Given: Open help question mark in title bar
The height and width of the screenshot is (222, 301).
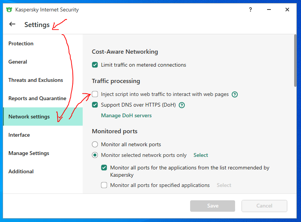Looking at the screenshot, I should tap(250, 10).
